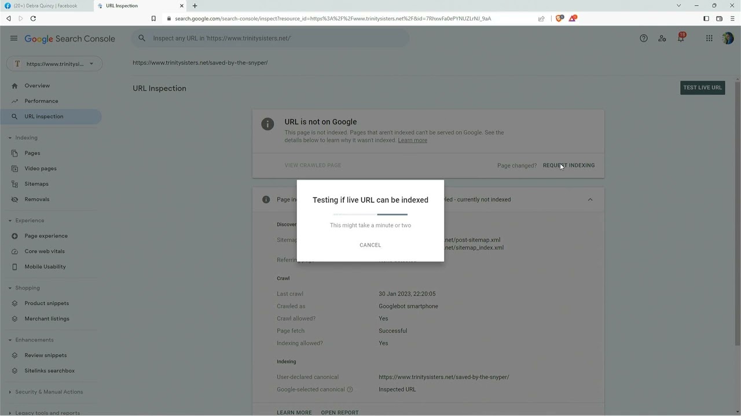The width and height of the screenshot is (741, 416).
Task: Click the Pages icon in Indexing
Action: tap(14, 153)
